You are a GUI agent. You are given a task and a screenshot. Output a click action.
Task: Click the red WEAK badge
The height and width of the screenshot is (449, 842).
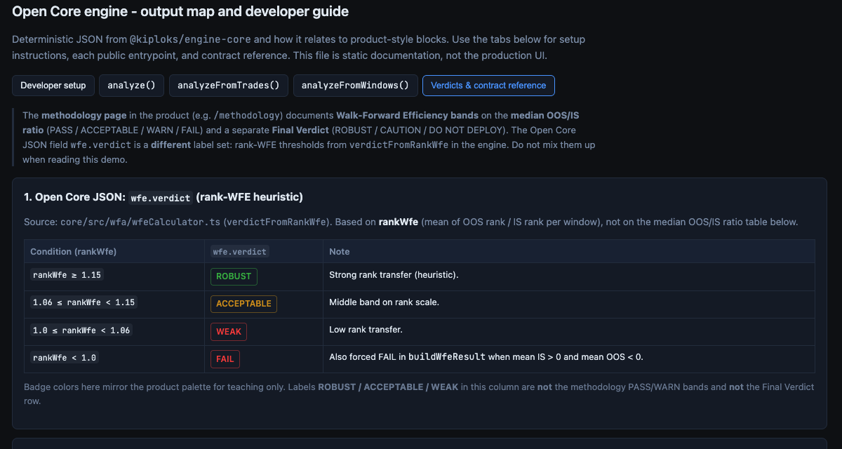coord(229,331)
